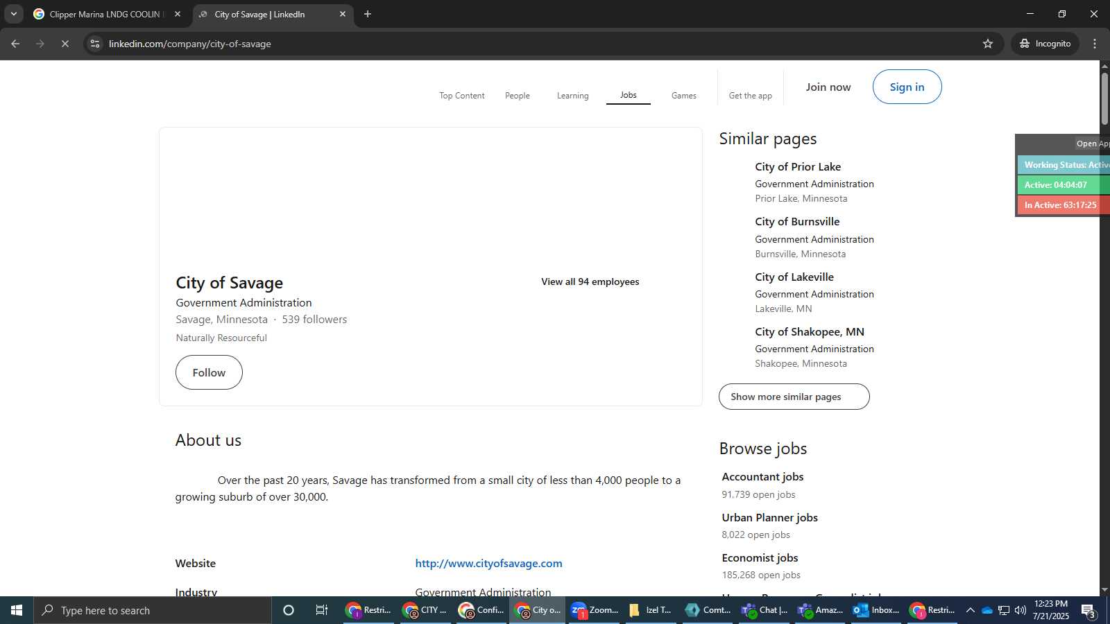Viewport: 1110px width, 624px height.
Task: Show more similar pages button
Action: click(794, 397)
